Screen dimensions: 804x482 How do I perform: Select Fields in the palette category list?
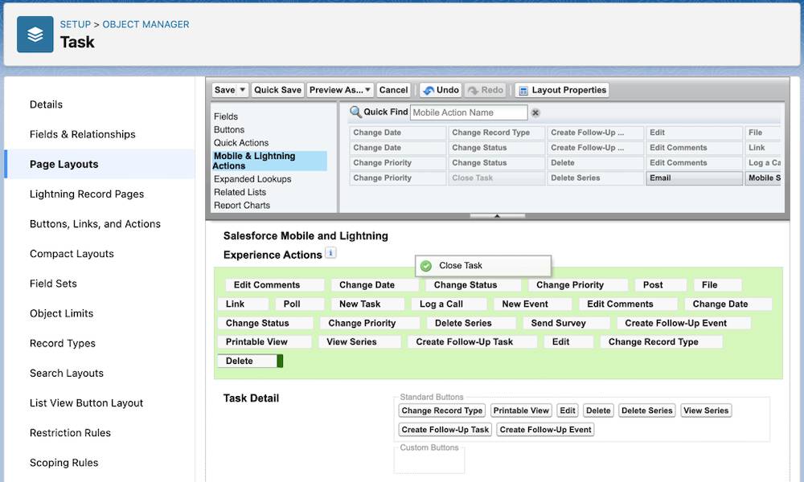[x=226, y=116]
